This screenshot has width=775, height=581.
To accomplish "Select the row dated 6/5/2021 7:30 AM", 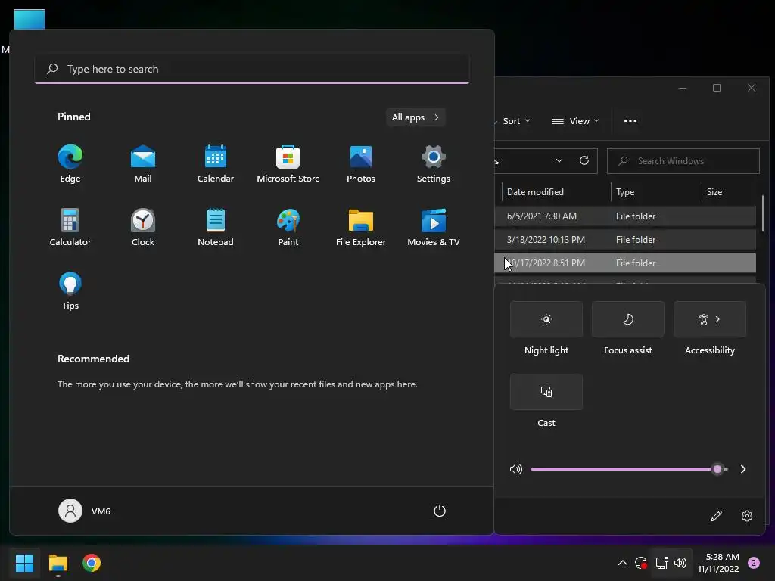I will (625, 216).
